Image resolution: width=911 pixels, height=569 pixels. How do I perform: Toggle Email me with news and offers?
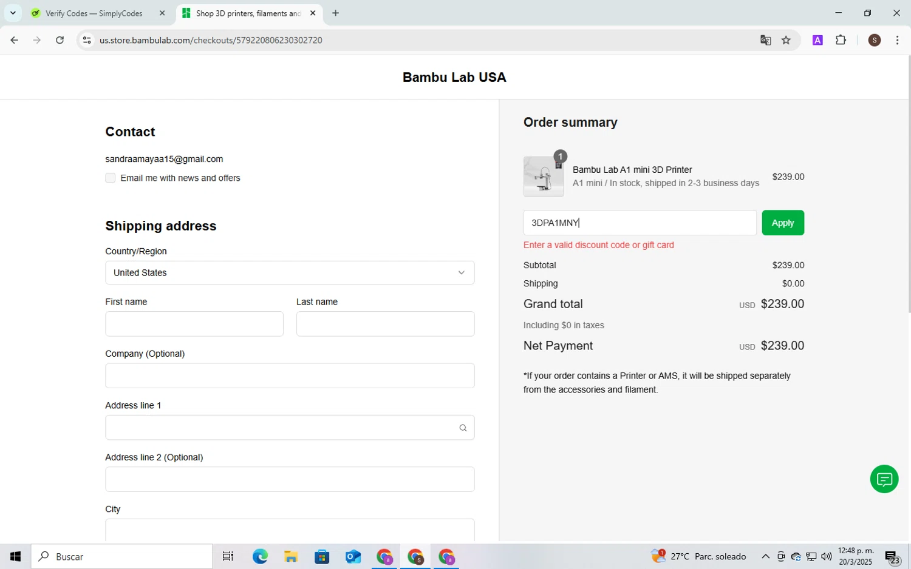click(110, 178)
